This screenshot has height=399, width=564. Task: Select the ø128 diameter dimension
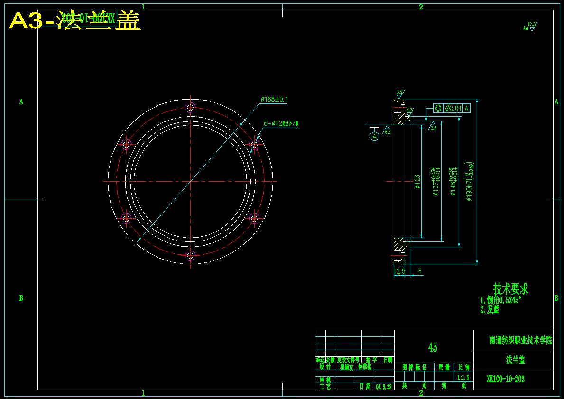pos(417,181)
